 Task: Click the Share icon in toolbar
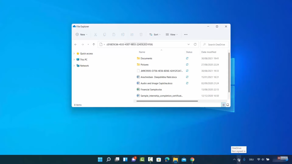(x=132, y=34)
